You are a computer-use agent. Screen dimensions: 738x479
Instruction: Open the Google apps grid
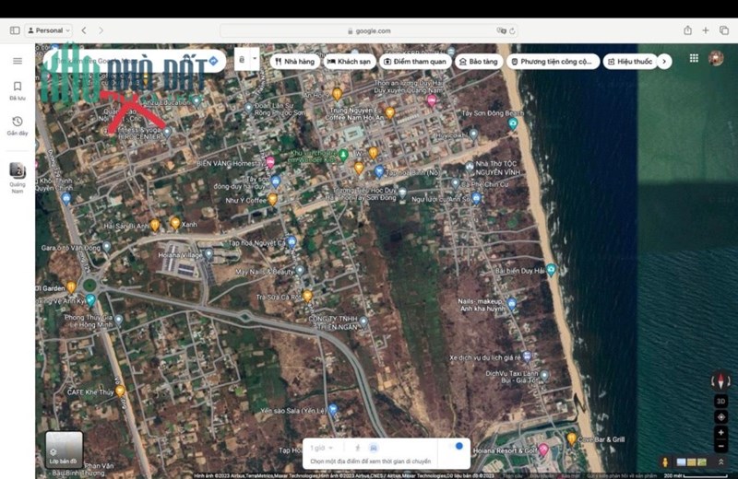pos(694,58)
